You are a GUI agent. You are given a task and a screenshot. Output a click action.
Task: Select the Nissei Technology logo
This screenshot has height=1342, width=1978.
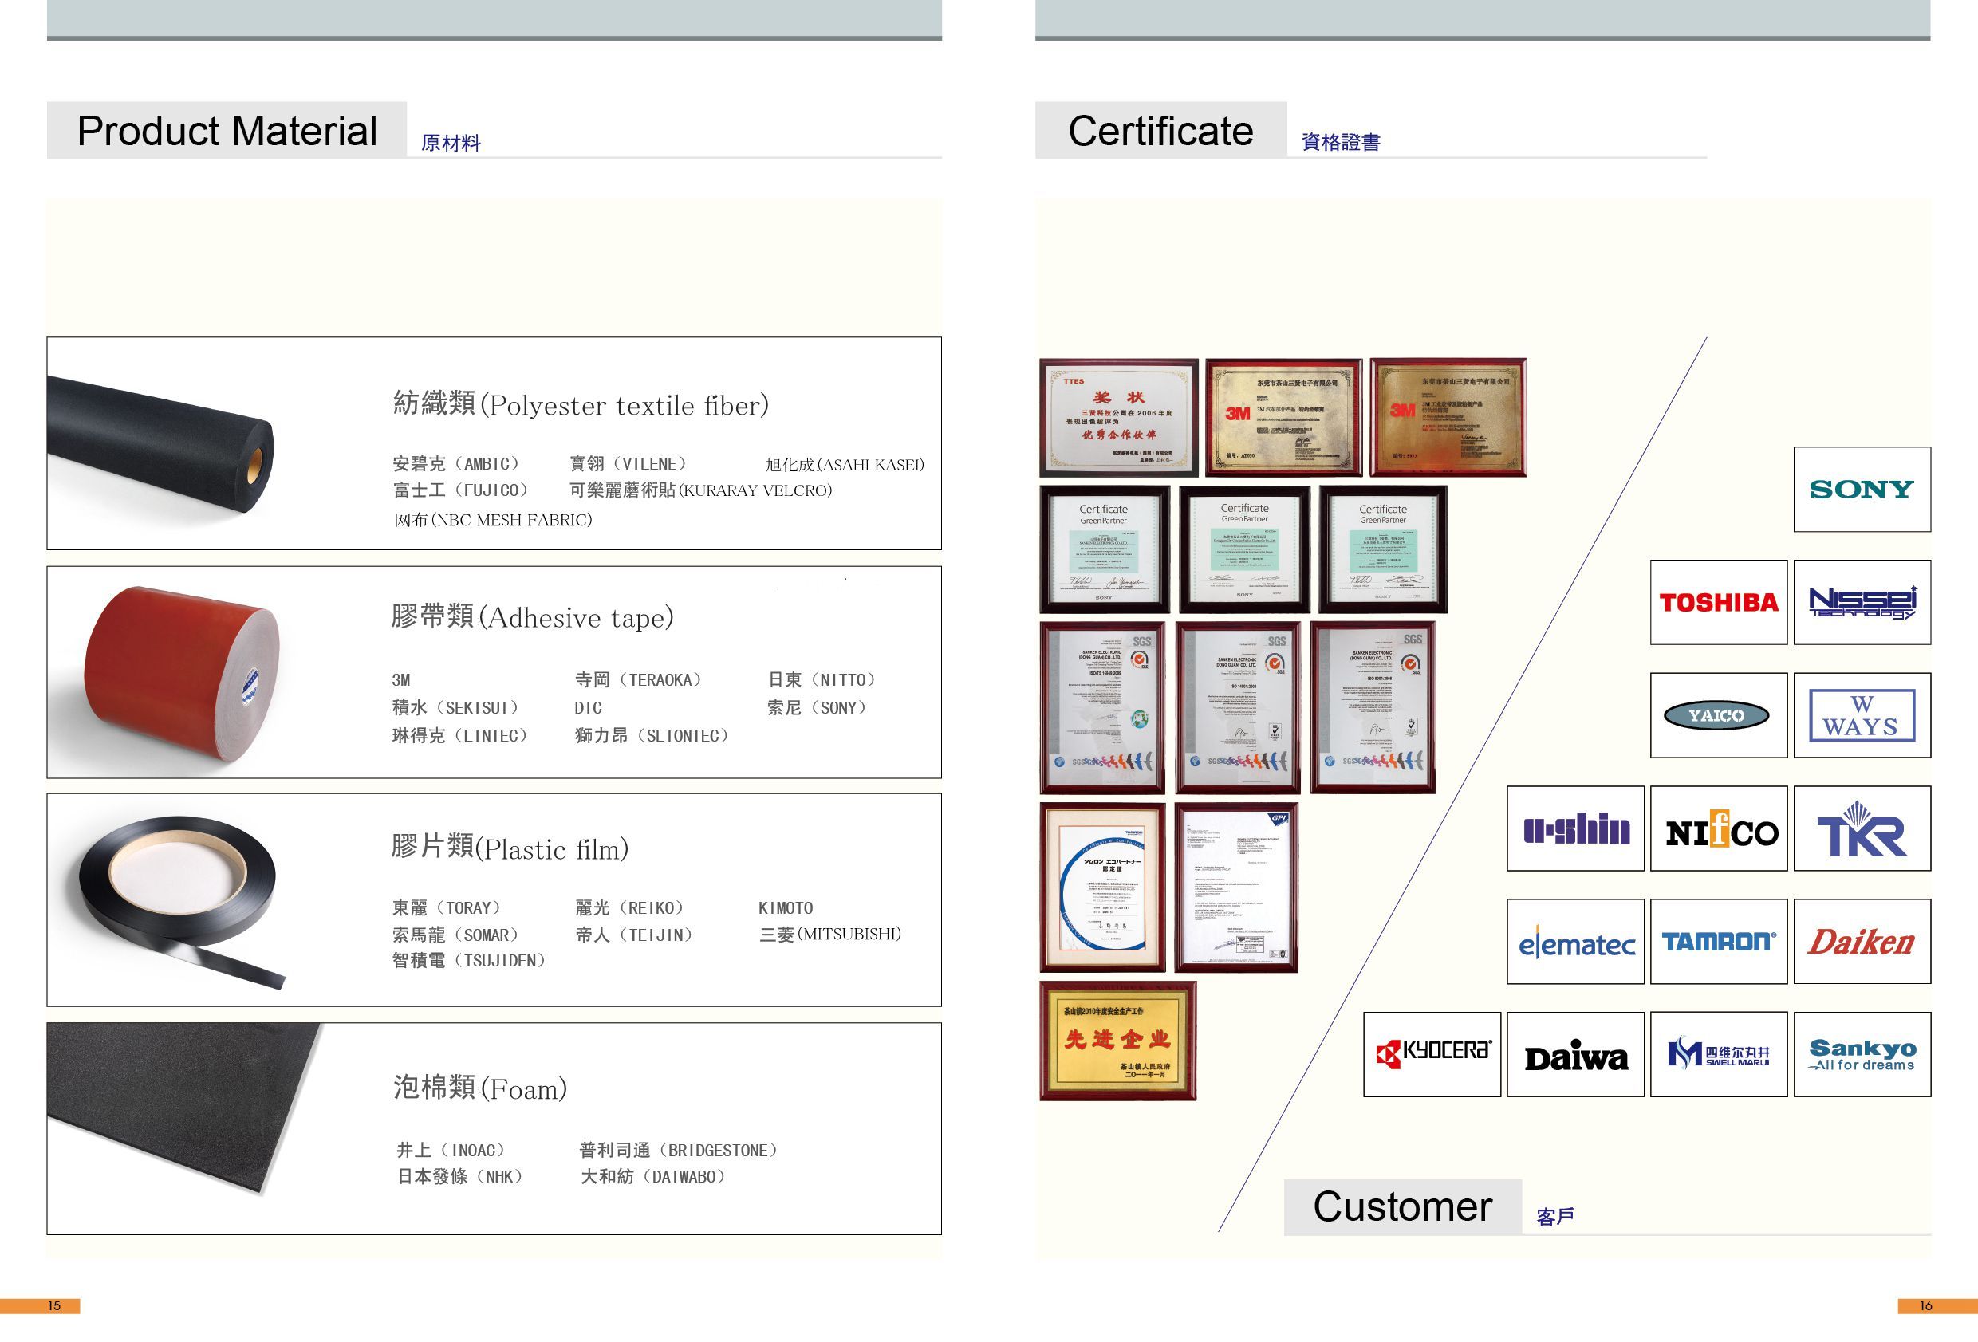1862,603
